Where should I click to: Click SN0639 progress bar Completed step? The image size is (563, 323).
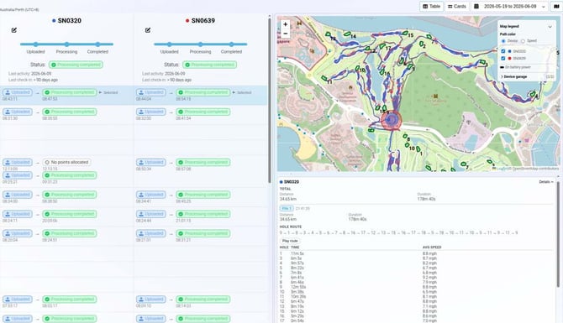click(x=232, y=44)
